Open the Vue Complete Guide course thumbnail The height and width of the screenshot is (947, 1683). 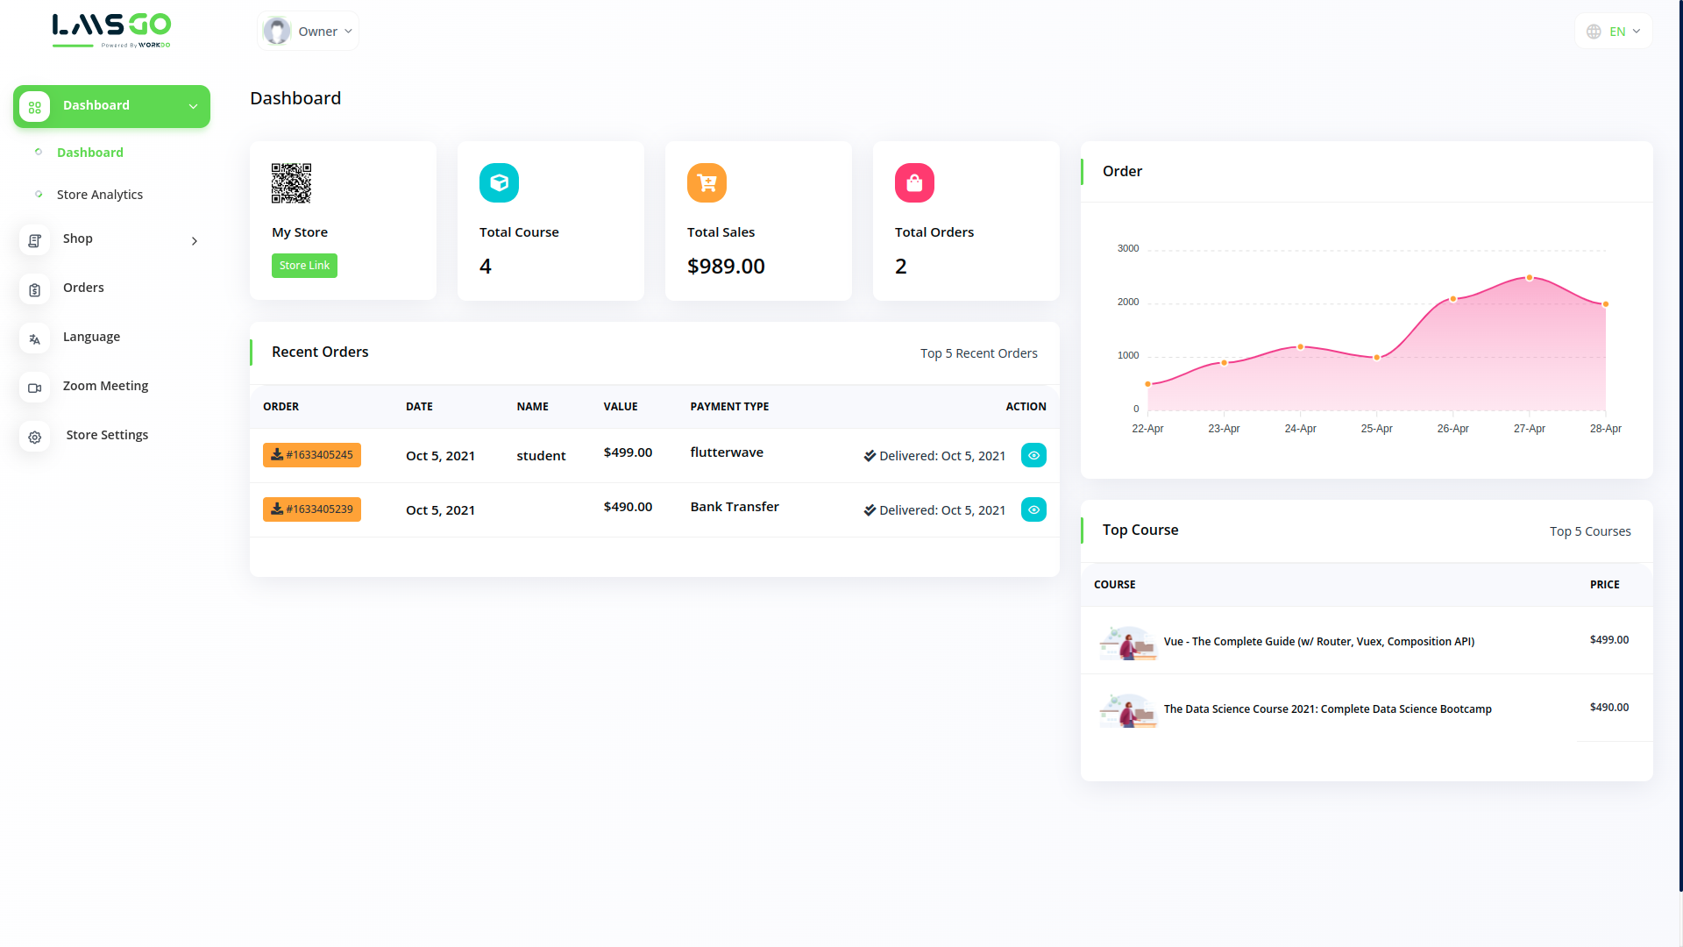(1128, 643)
